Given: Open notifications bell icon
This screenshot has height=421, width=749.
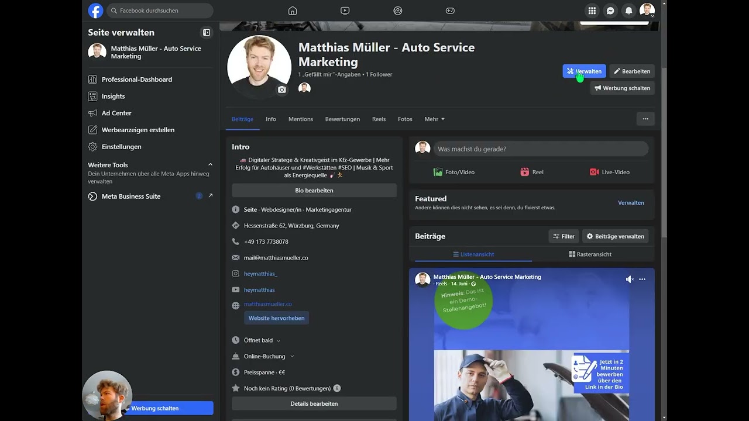Looking at the screenshot, I should (x=629, y=11).
